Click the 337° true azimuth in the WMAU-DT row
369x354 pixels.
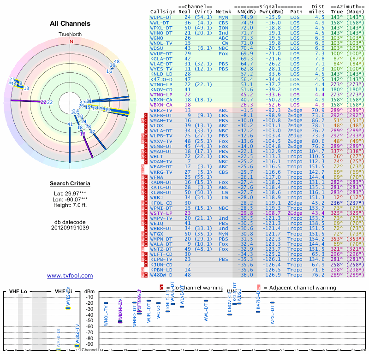click(337, 151)
